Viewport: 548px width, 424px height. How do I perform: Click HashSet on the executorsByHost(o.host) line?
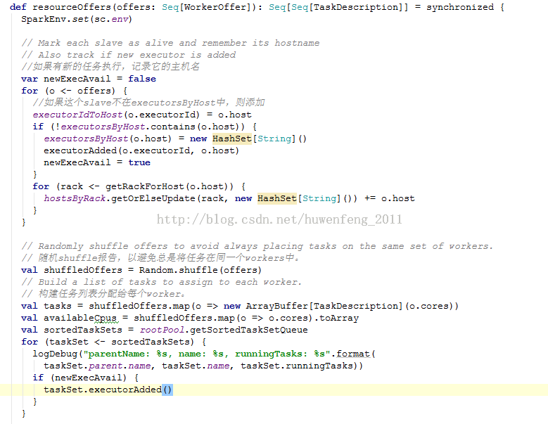click(x=232, y=139)
